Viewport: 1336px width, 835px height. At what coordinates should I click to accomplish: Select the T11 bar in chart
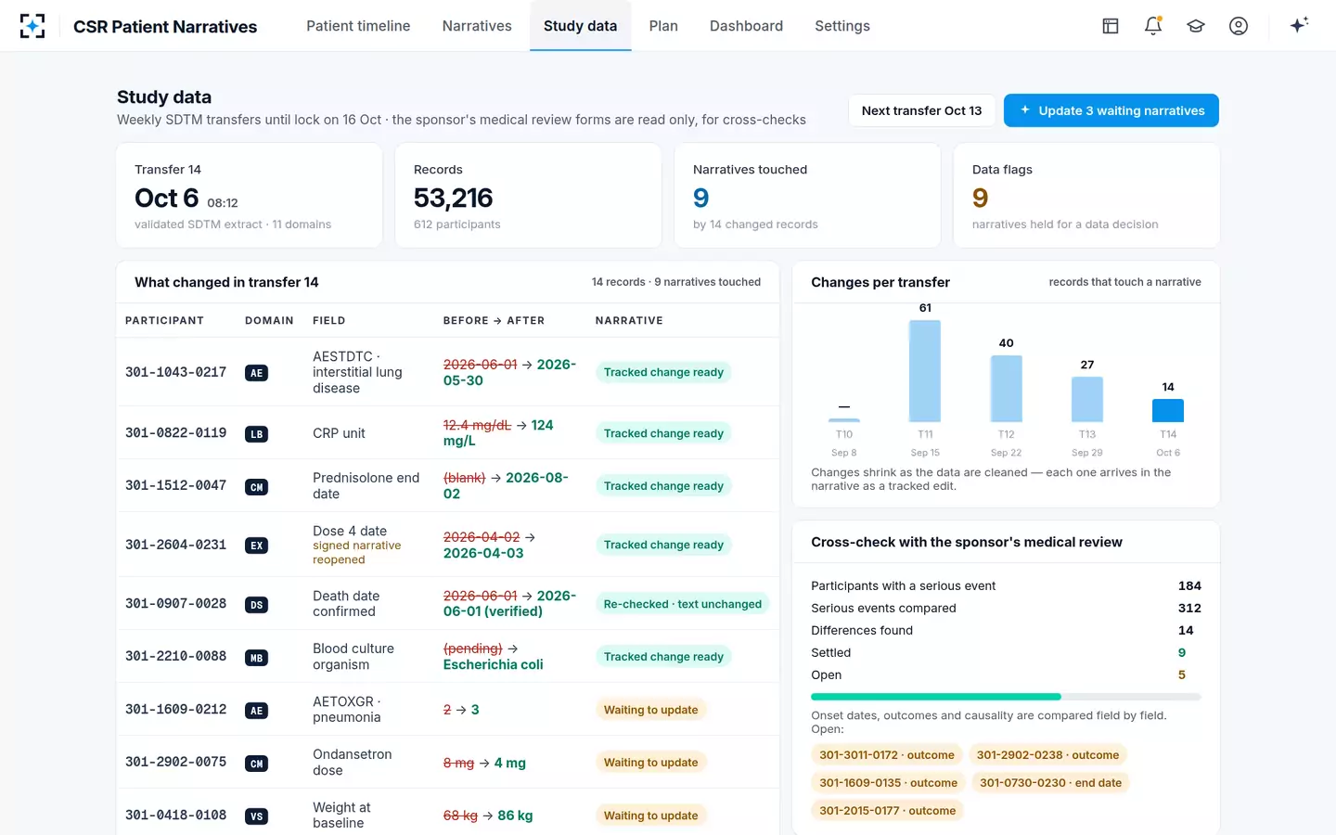(925, 371)
